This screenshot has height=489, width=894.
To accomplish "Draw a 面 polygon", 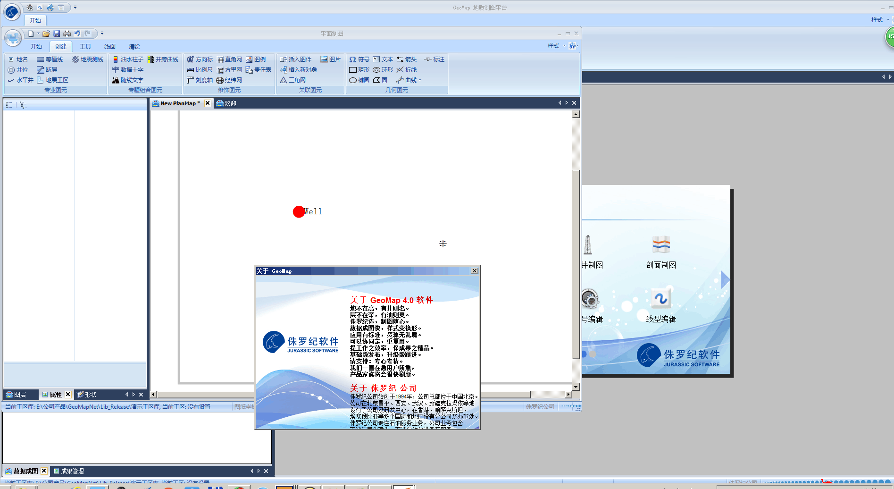I will coord(380,80).
